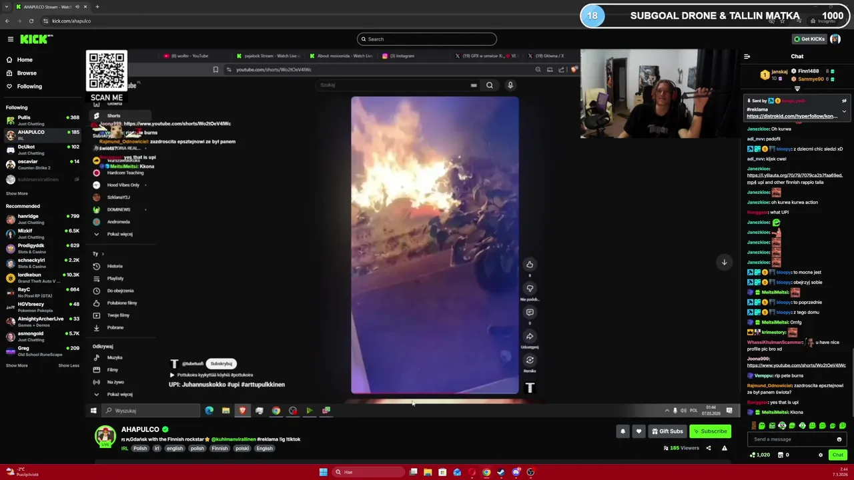Reload the page in browser toolbar
854x480 pixels.
tap(31, 21)
